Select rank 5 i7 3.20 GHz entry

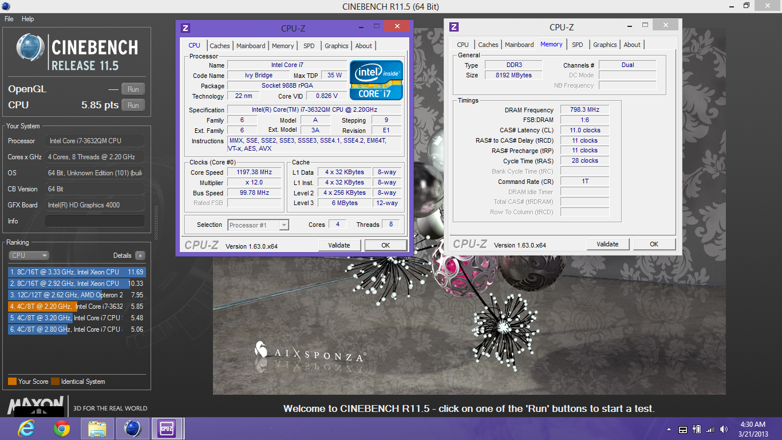coord(77,318)
